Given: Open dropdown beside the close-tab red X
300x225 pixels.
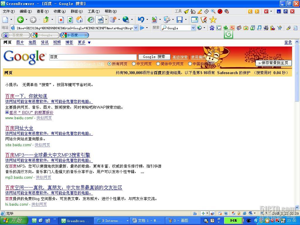Looking at the screenshot, I should (x=271, y=11).
